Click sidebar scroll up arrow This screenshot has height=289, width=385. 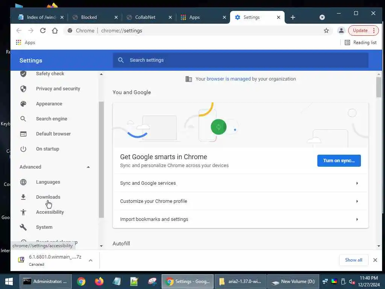(x=101, y=74)
